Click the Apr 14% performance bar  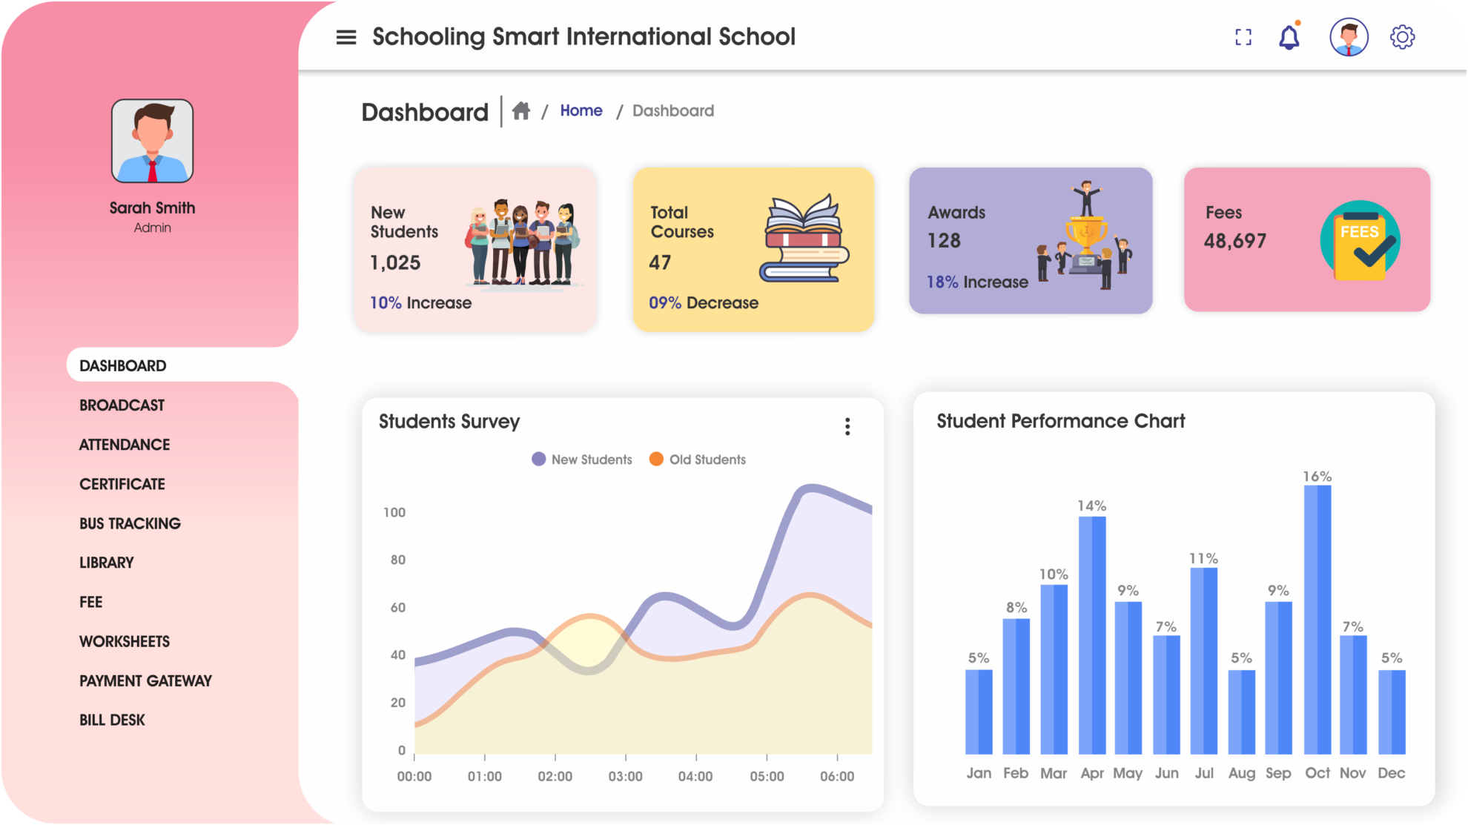click(1092, 635)
